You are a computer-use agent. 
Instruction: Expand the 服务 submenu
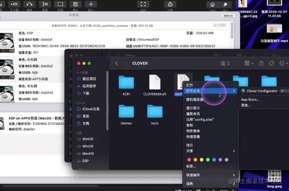point(210,184)
